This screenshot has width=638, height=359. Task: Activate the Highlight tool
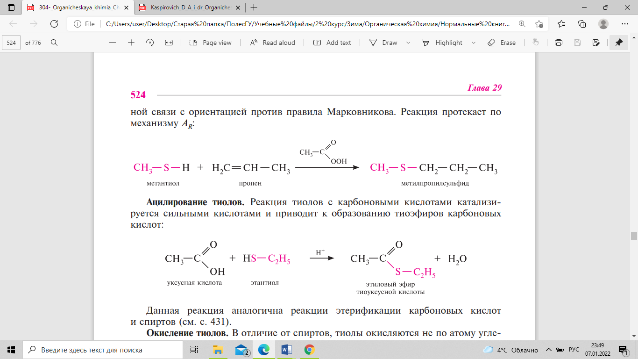pos(442,43)
